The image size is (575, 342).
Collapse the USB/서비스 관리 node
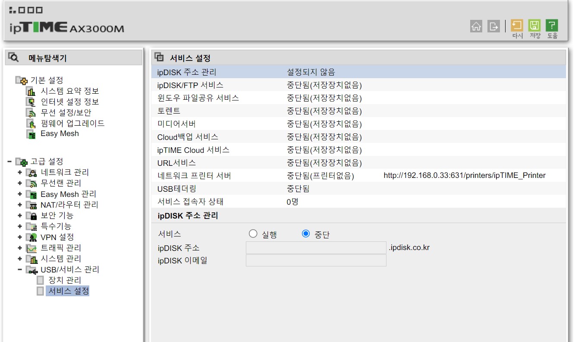click(20, 269)
